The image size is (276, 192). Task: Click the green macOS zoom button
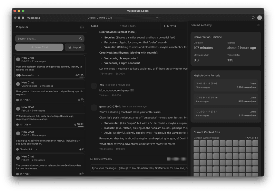23,11
